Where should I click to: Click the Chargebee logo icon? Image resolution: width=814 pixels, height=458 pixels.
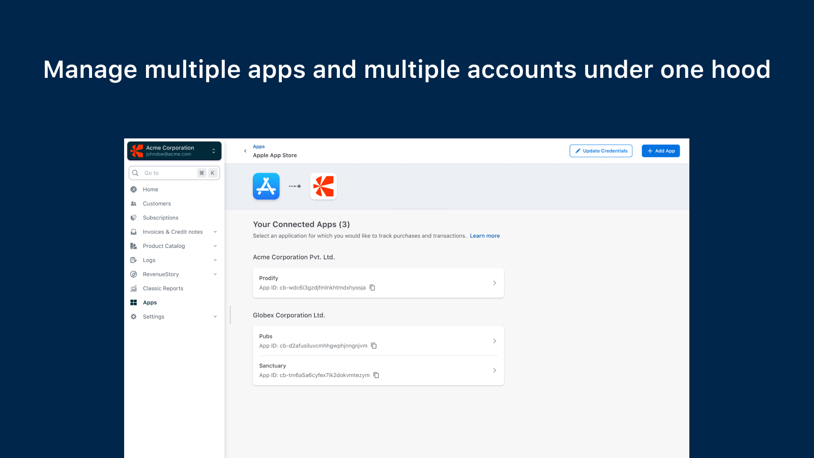point(324,186)
